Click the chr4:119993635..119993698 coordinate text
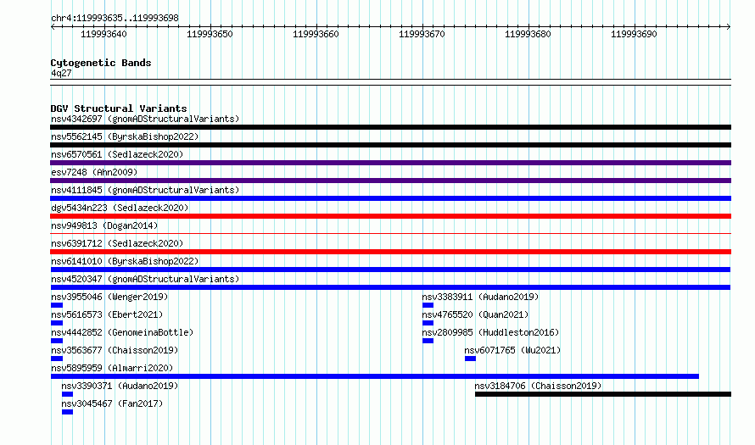755x445 pixels. (x=115, y=18)
